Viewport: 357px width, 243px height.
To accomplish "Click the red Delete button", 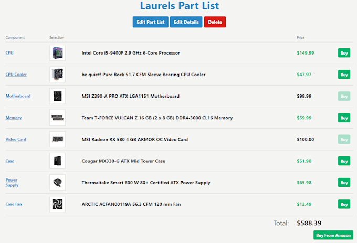I will coord(215,22).
